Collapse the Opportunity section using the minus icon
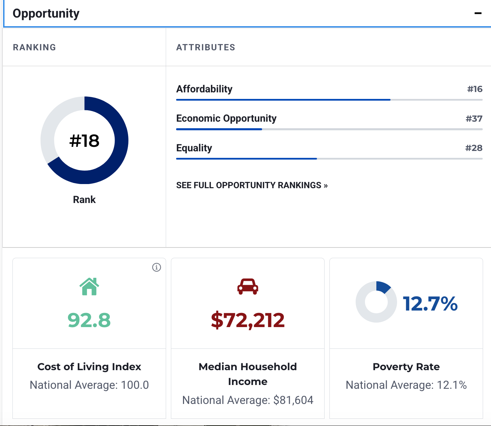This screenshot has width=491, height=426. pyautogui.click(x=478, y=13)
